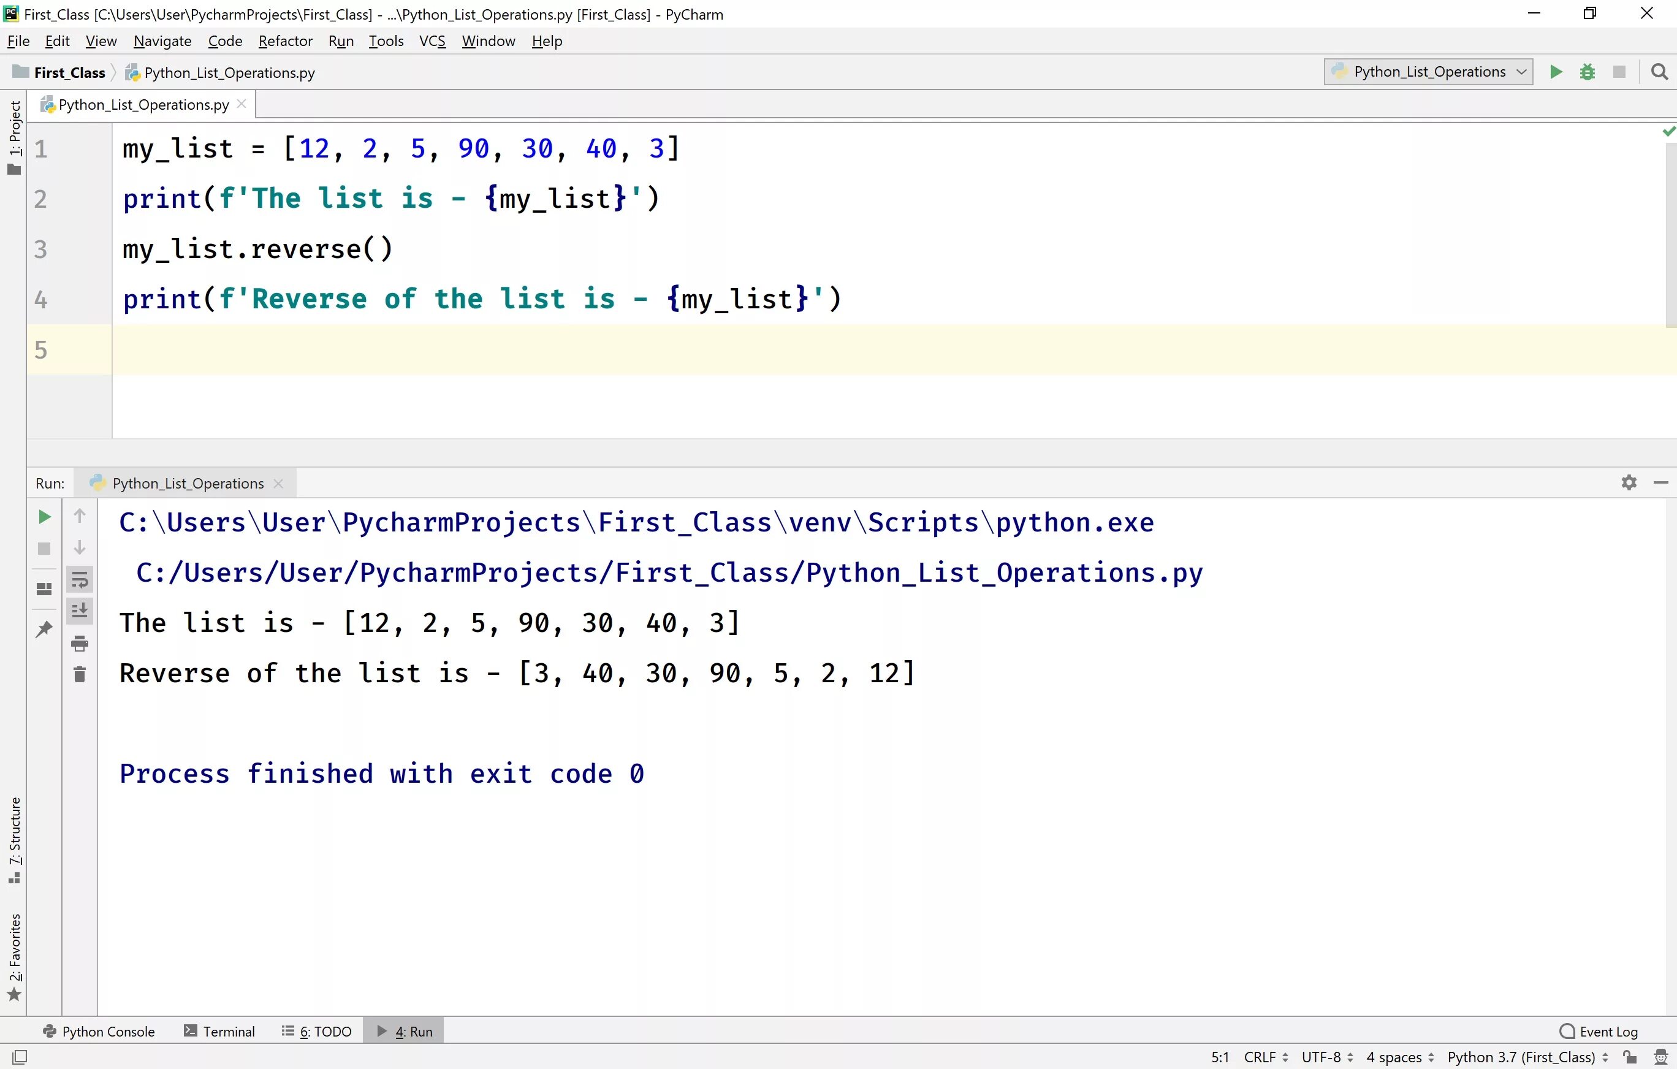Switch to the Terminal tool window tab
Image resolution: width=1677 pixels, height=1069 pixels.
[219, 1031]
